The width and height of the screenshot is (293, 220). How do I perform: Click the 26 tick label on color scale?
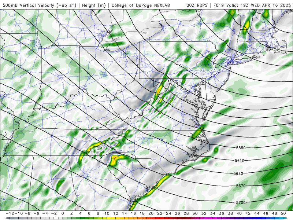[177, 213]
